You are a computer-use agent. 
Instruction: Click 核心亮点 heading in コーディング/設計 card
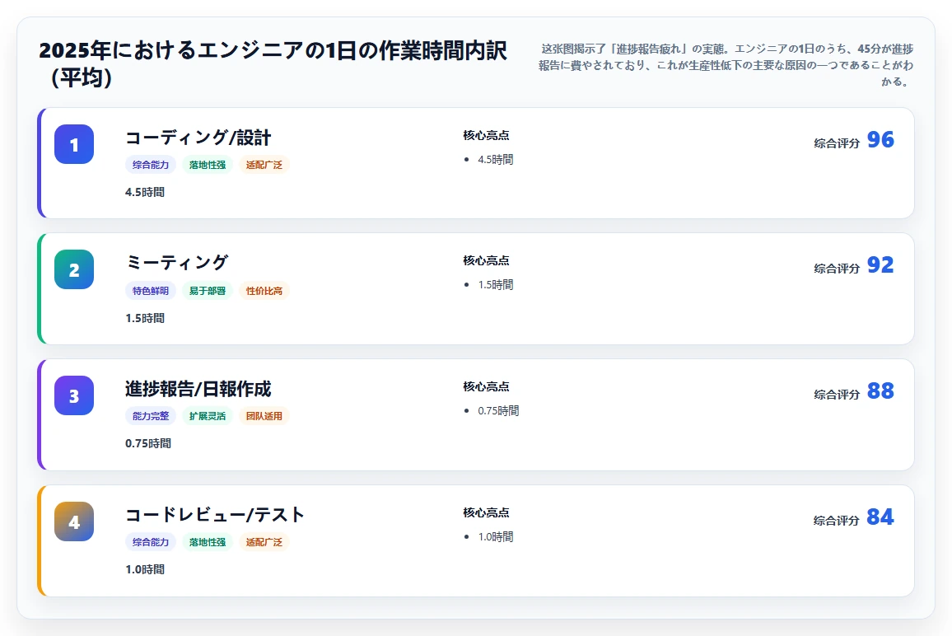[x=487, y=135]
